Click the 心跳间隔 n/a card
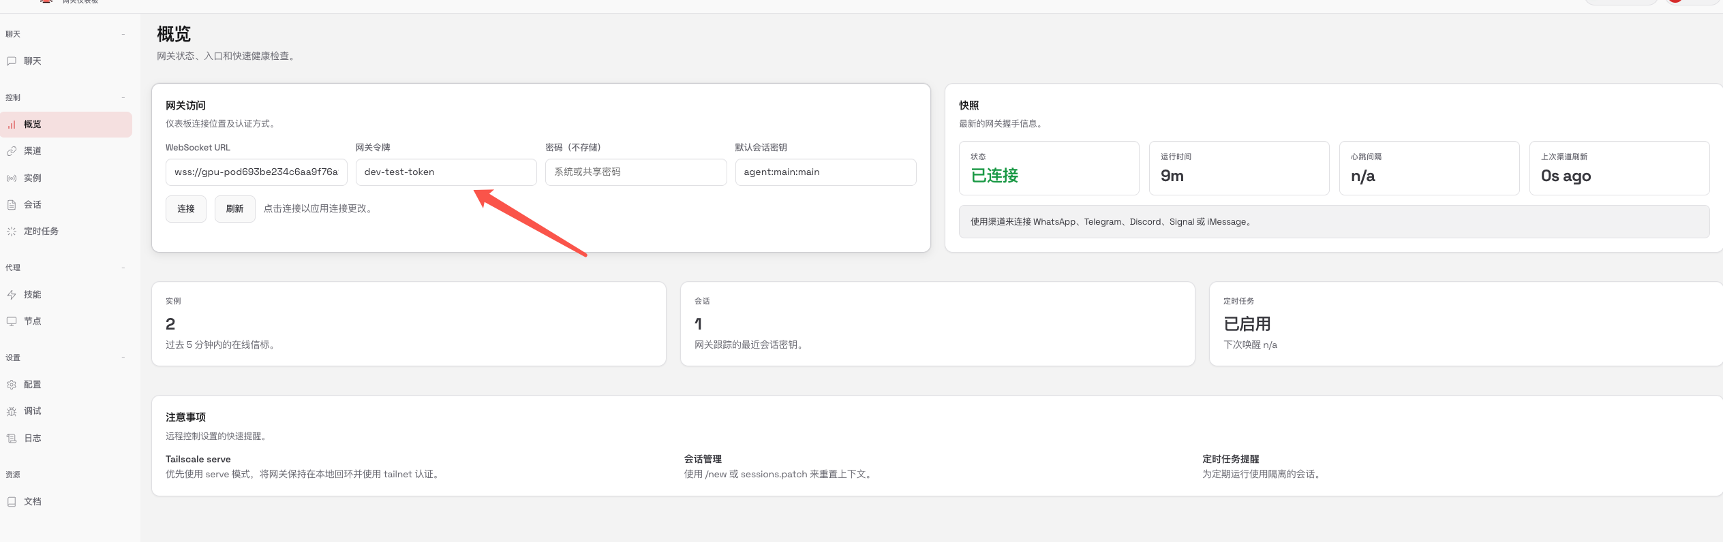Image resolution: width=1723 pixels, height=542 pixels. click(x=1429, y=168)
